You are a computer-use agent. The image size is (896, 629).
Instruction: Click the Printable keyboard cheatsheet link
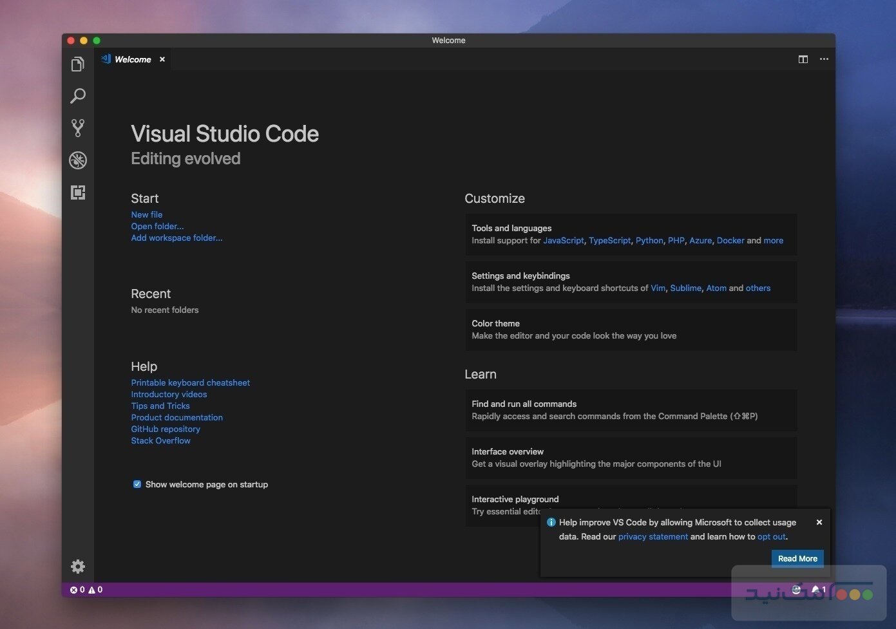pyautogui.click(x=190, y=382)
